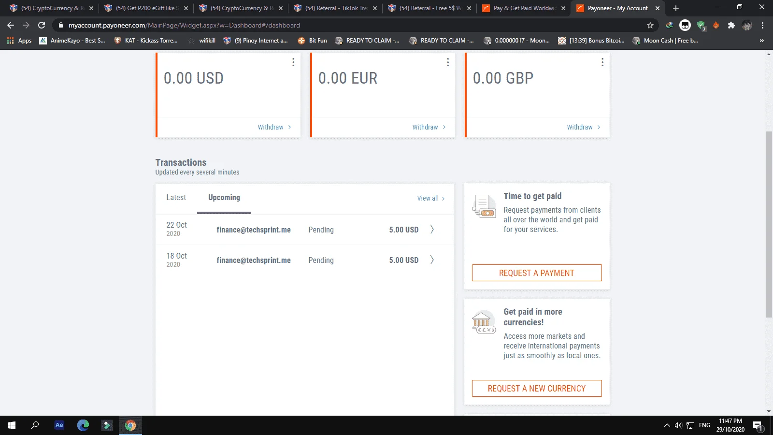Click the ENG language indicator

coord(704,425)
